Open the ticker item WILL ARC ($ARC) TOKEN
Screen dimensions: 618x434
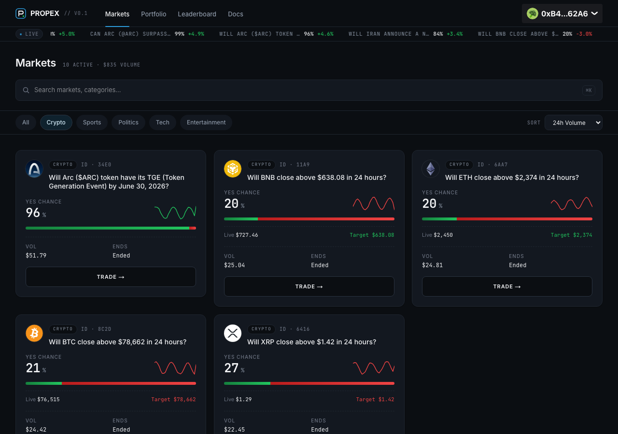pyautogui.click(x=276, y=34)
